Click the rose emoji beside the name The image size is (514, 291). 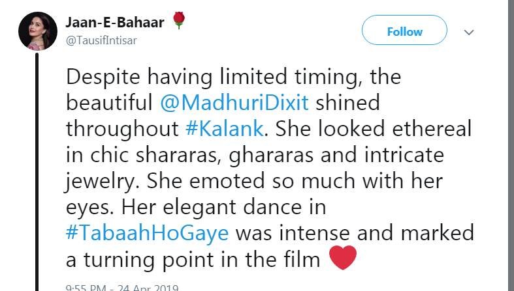(180, 21)
